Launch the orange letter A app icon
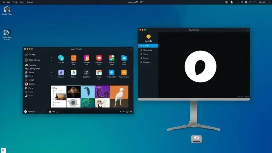 (124, 73)
